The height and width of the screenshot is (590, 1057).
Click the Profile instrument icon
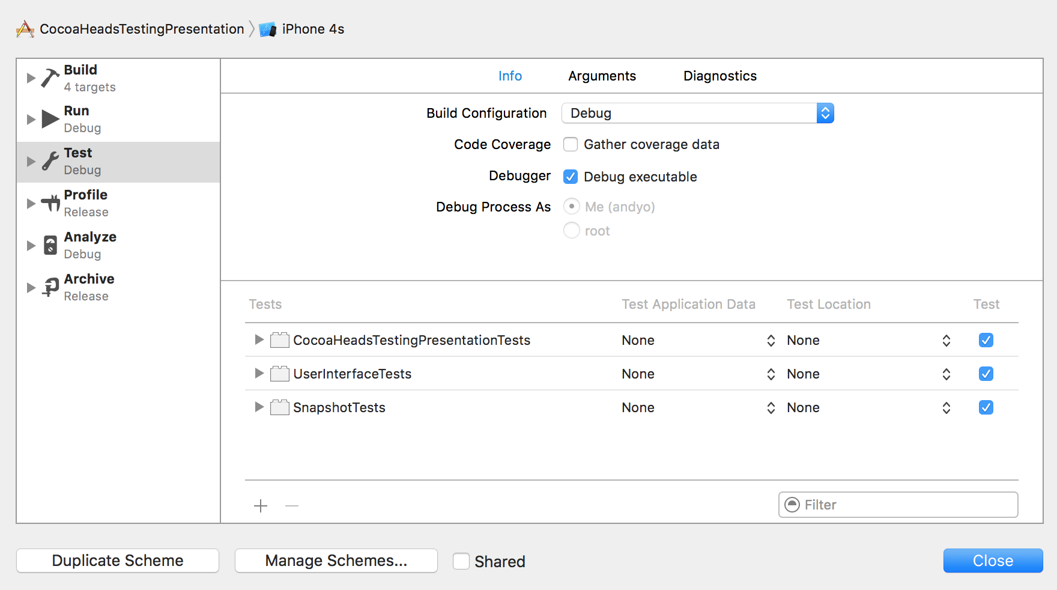pos(50,204)
